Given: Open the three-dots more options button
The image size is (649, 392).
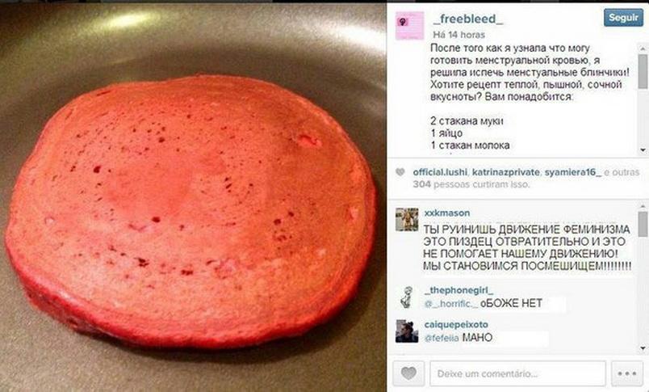Looking at the screenshot, I should [626, 373].
